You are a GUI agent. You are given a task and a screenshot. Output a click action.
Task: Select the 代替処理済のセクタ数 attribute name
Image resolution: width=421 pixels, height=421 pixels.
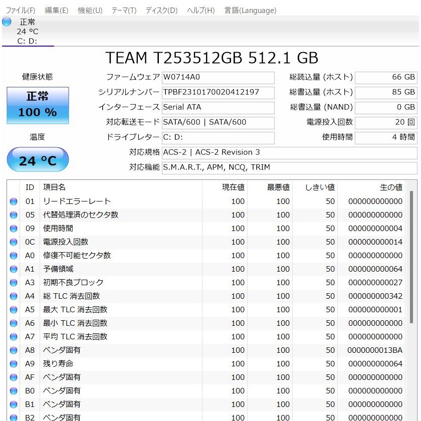pos(81,215)
